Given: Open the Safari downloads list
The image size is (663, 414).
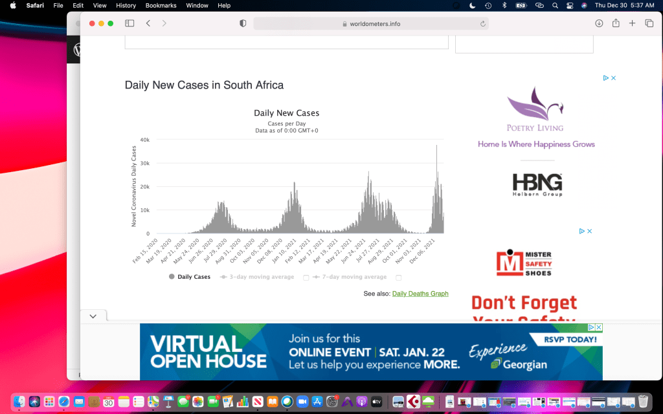Looking at the screenshot, I should coord(599,23).
